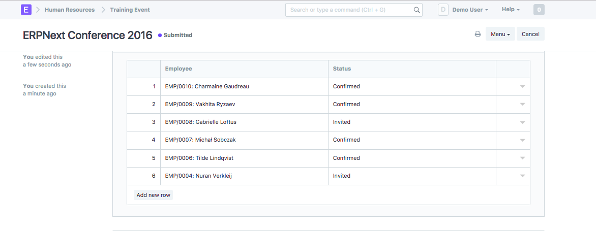Expand row 1 Charmaine Gaudreau arrow
The height and width of the screenshot is (231, 596).
522,87
